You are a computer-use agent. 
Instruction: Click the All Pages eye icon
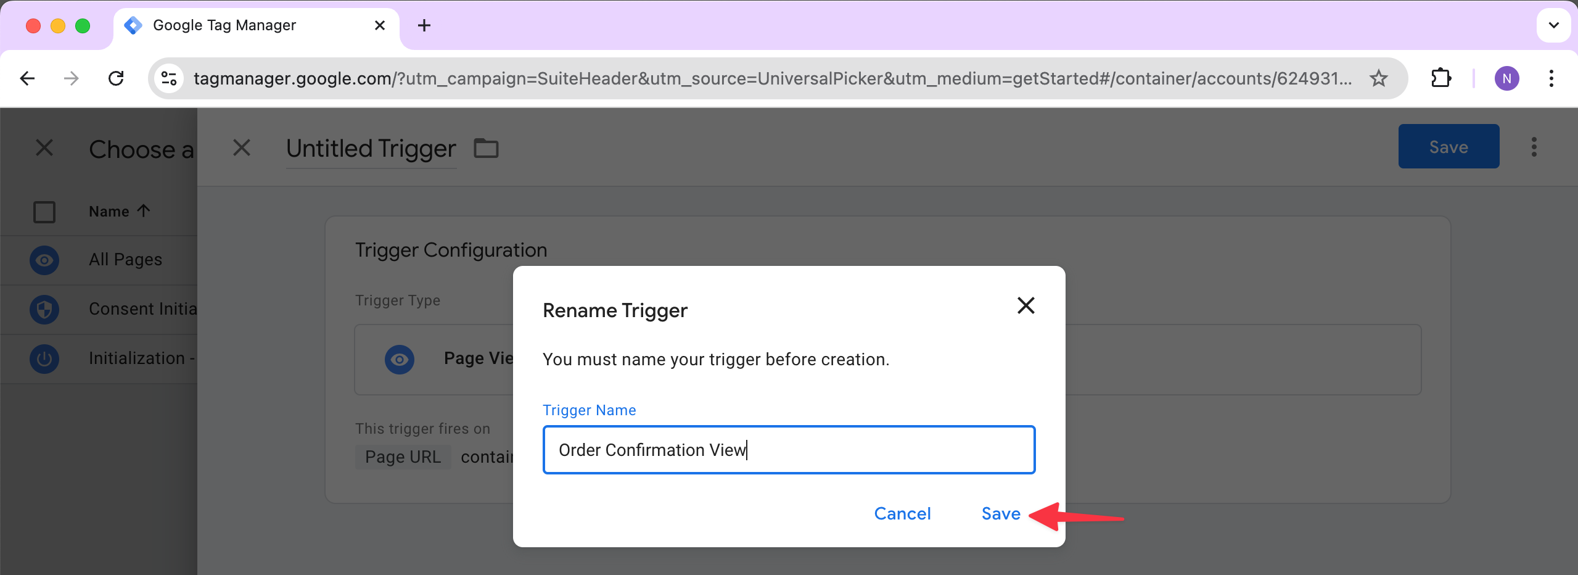pyautogui.click(x=44, y=260)
